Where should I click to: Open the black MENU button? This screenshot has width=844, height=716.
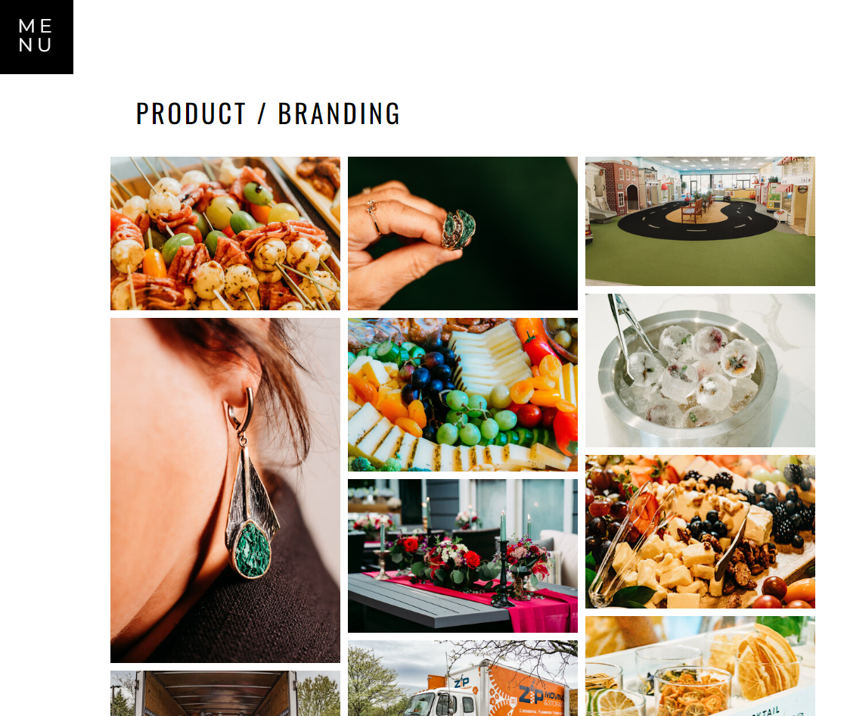point(36,36)
